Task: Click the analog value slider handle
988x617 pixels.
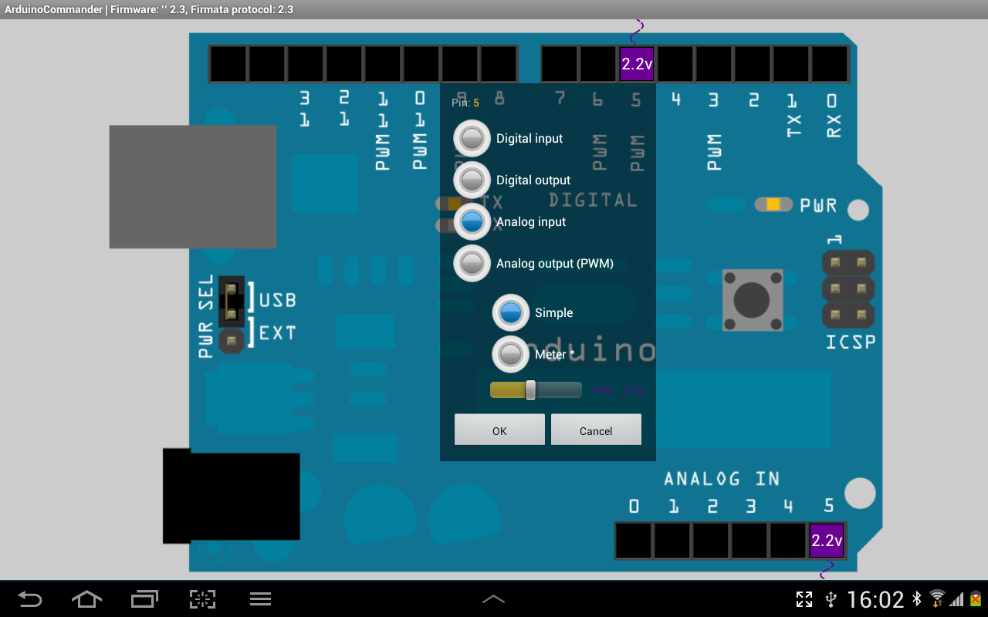Action: point(530,390)
